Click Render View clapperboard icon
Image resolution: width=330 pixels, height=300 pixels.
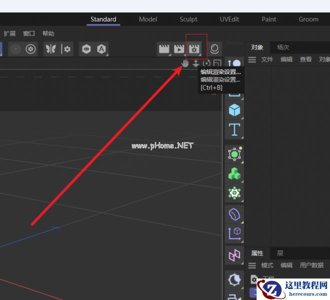click(x=164, y=49)
